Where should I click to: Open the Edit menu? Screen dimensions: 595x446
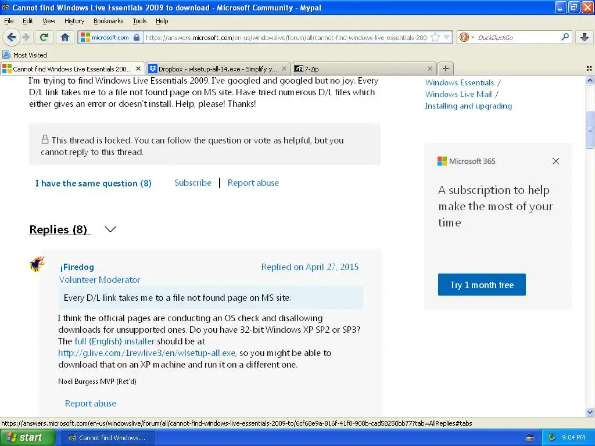(x=28, y=21)
